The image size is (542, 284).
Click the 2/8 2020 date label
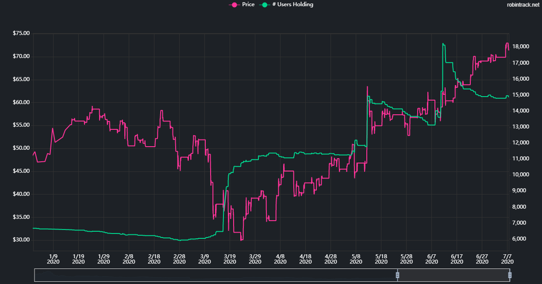(x=129, y=259)
